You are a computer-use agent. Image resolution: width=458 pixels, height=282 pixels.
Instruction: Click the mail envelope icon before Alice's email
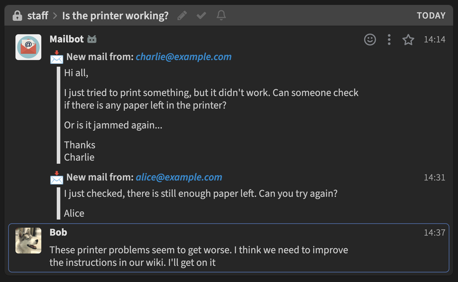tap(57, 177)
